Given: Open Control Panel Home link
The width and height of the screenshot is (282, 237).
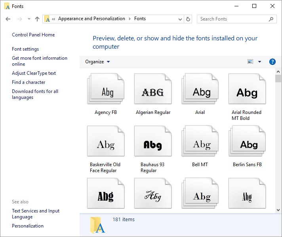Looking at the screenshot, I should coord(33,35).
